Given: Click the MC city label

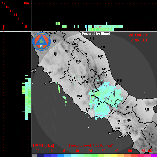Looking at the screenshot, I should coord(100,57).
